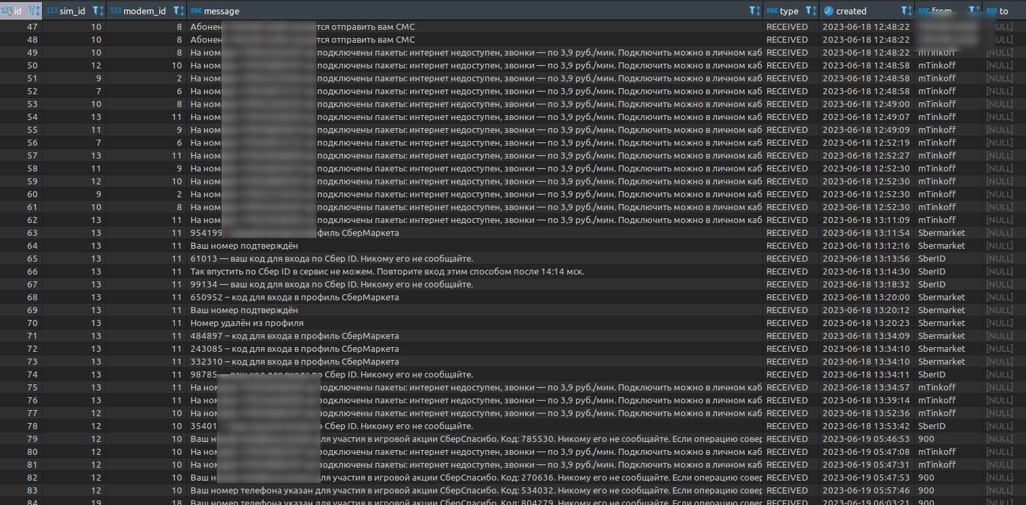Click the [NULL] 'to' cell in row 60
Image resolution: width=1026 pixels, height=505 pixels.
(1000, 195)
